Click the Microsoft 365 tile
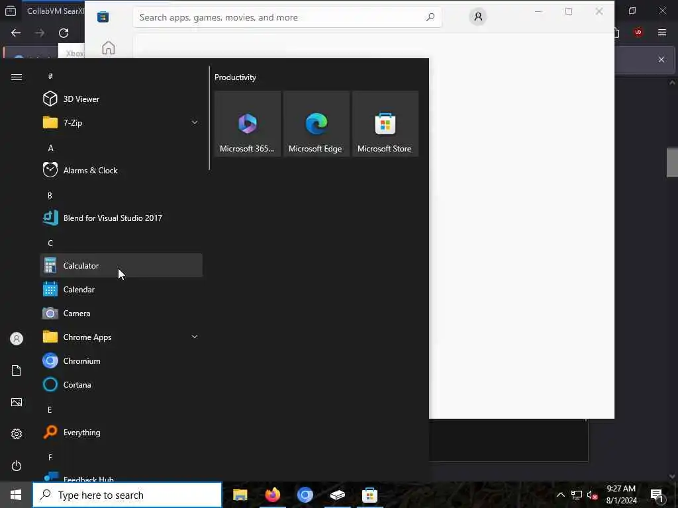This screenshot has height=508, width=678. 248,124
